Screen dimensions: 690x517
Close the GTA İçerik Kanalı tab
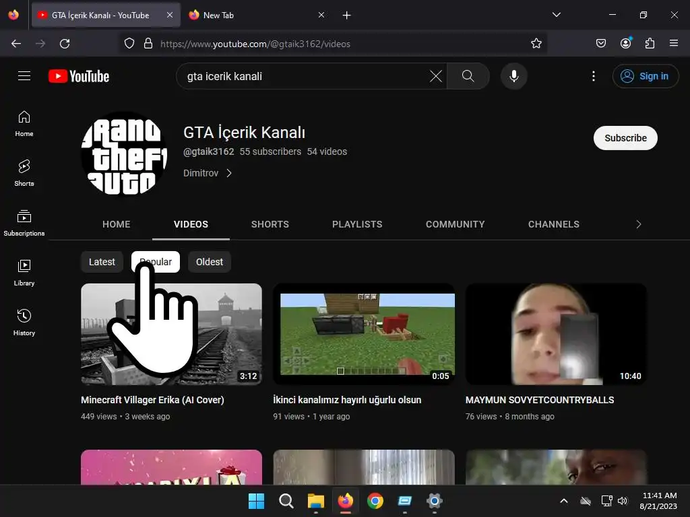[170, 15]
